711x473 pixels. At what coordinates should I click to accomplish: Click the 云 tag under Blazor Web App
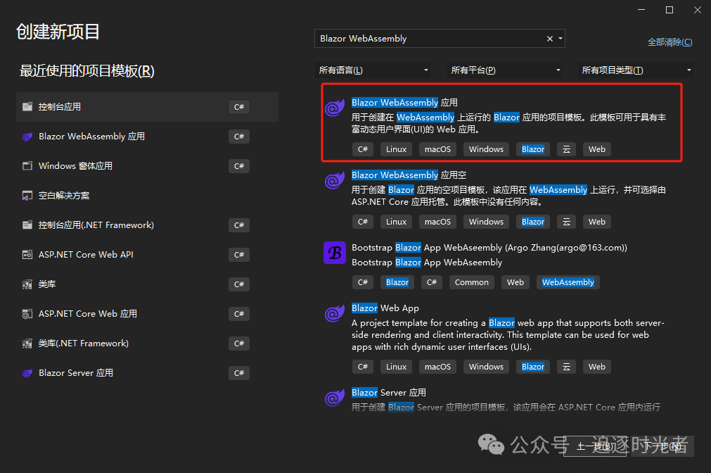(566, 367)
